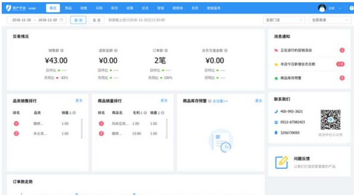354x195 pixels.
Task: Click the red flag promotion icon
Action: coord(276,50)
